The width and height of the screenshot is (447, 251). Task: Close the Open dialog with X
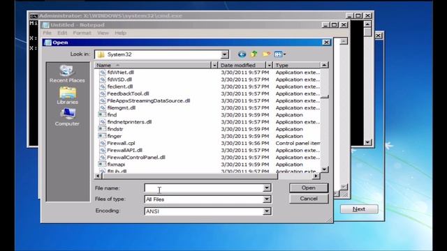(326, 43)
